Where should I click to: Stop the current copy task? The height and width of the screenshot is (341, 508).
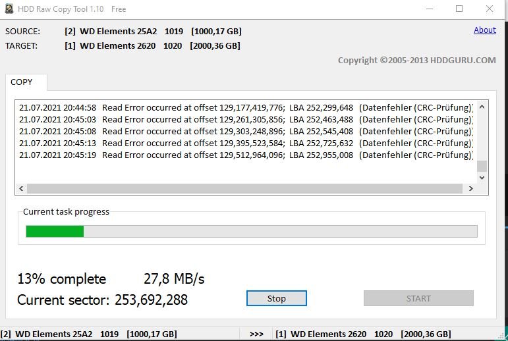[276, 298]
